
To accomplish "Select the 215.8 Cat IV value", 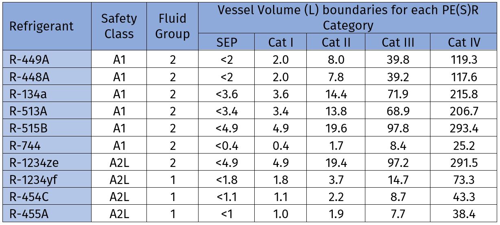I will pyautogui.click(x=463, y=94).
